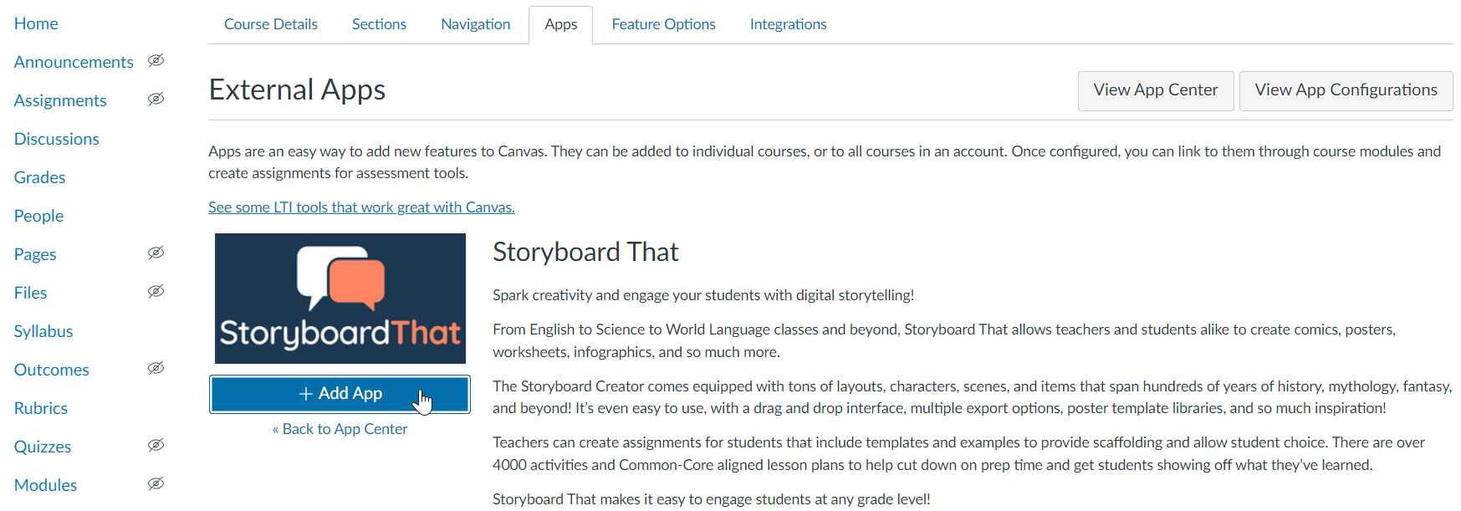1461x511 pixels.
Task: Add the Storyboard That app
Action: tap(340, 394)
